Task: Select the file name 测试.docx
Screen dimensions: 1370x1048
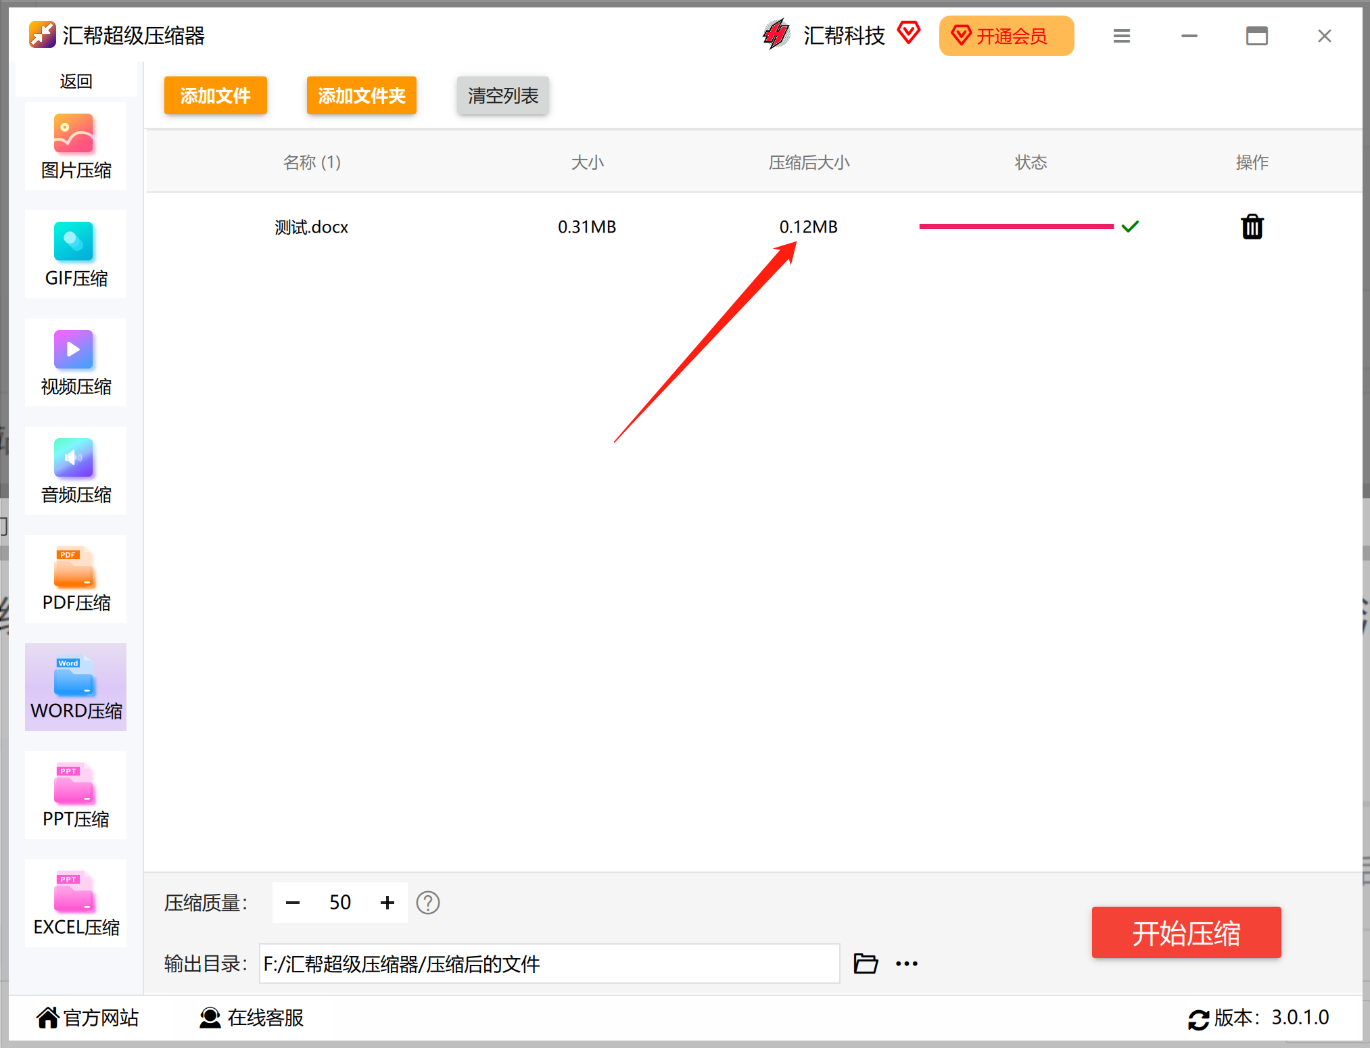Action: tap(311, 227)
